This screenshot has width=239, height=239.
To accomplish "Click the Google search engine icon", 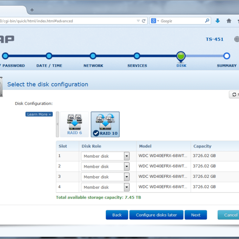I will tap(154, 21).
